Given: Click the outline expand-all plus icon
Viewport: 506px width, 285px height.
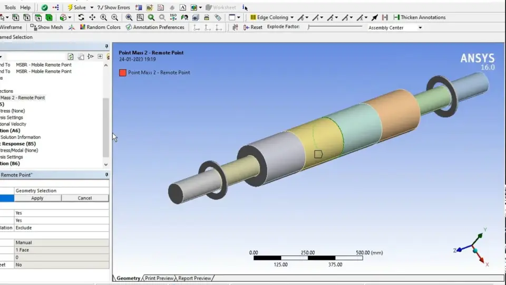Looking at the screenshot, I should (x=100, y=56).
